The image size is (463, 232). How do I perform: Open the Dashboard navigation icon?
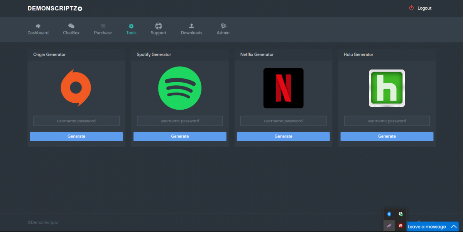38,26
